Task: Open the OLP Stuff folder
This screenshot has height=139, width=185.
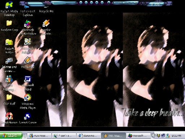Action: pos(9,100)
